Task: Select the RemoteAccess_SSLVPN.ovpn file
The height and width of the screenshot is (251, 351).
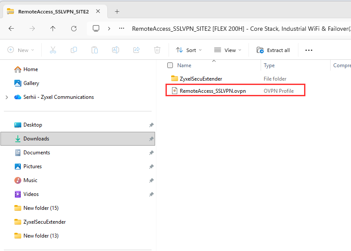Action: pos(213,91)
